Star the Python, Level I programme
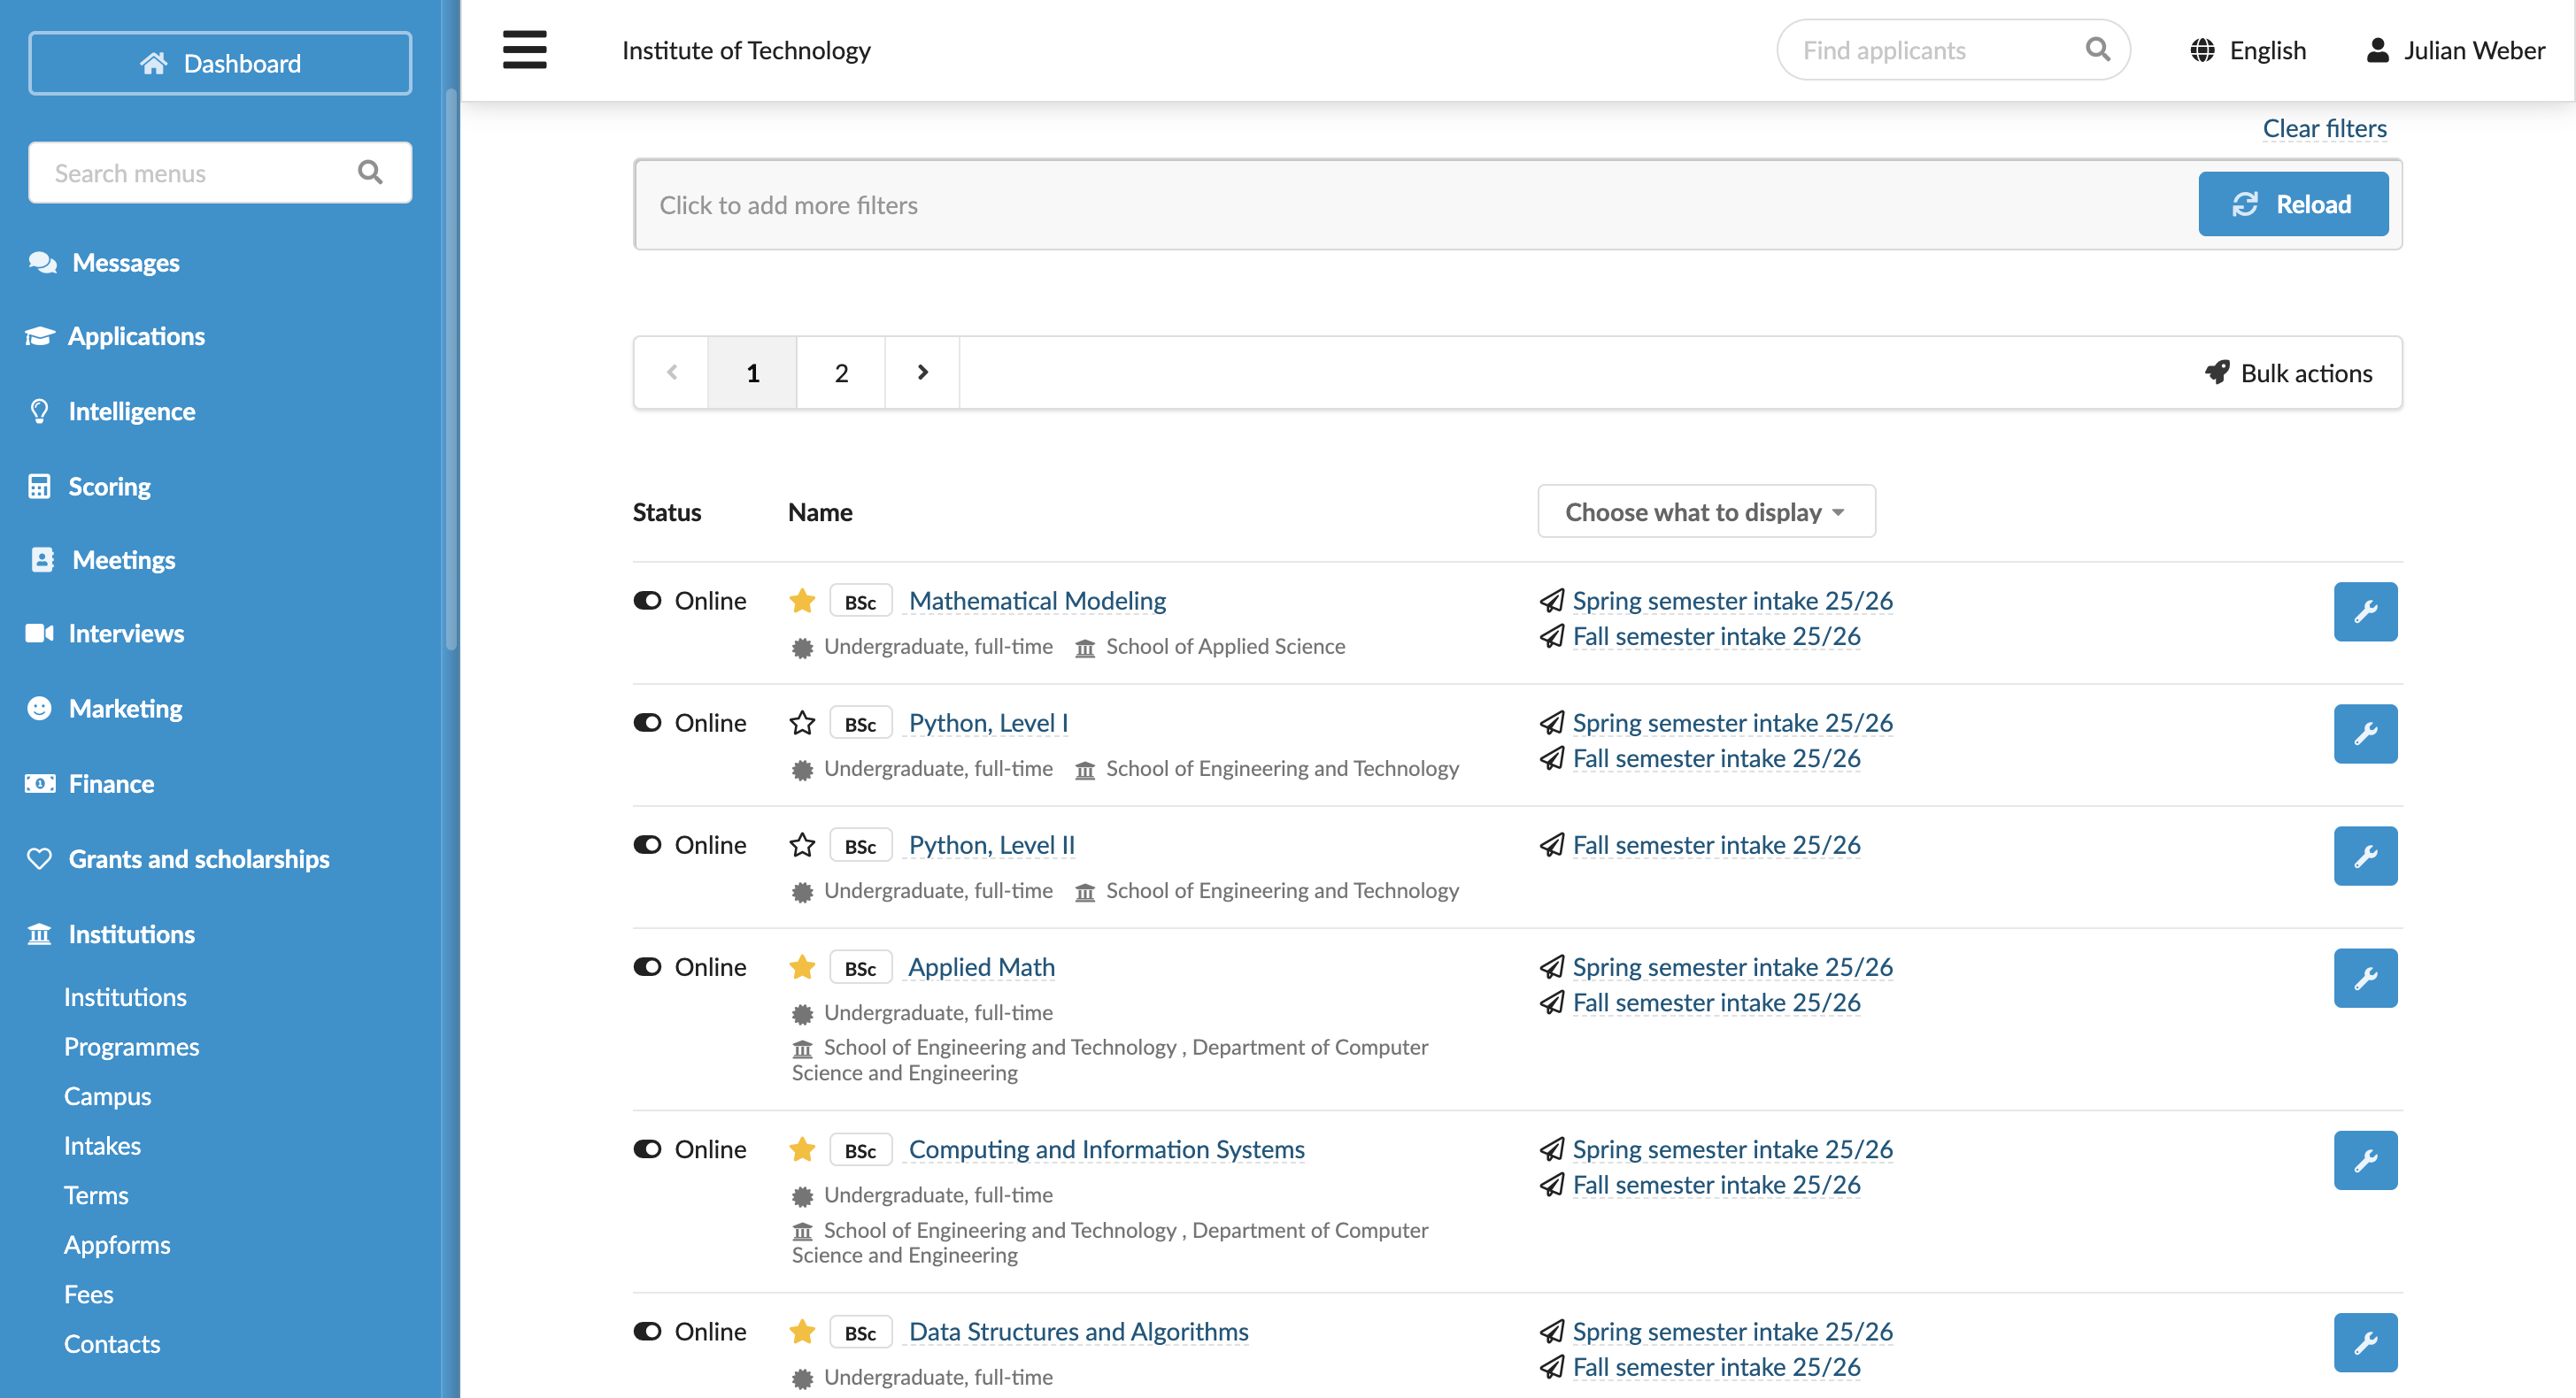2576x1398 pixels. click(x=802, y=723)
